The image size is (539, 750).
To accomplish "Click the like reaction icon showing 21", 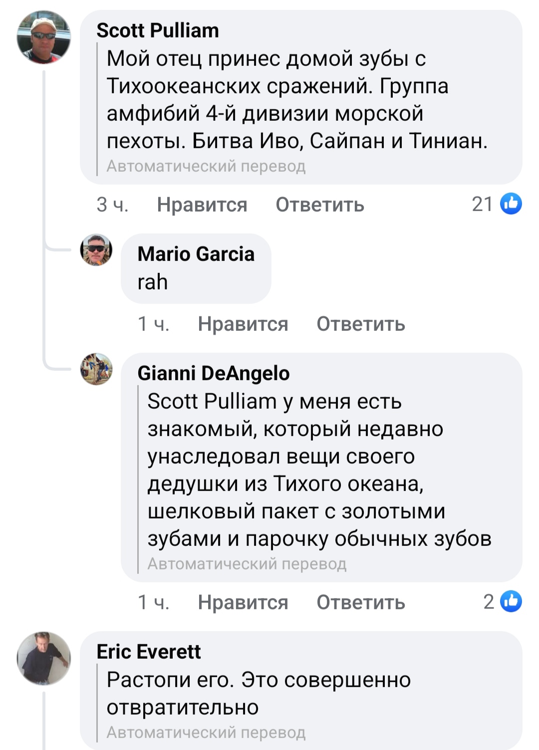I will pyautogui.click(x=511, y=204).
